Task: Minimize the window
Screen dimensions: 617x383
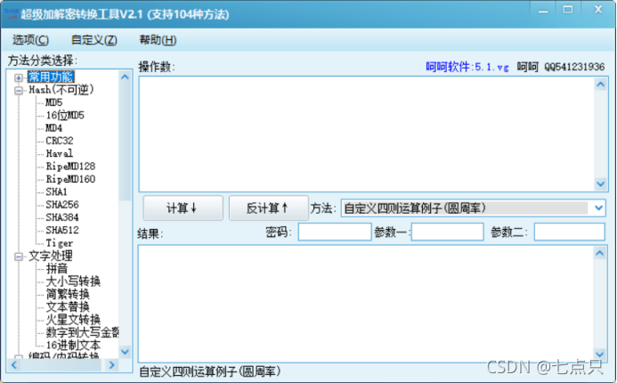Action: click(543, 11)
